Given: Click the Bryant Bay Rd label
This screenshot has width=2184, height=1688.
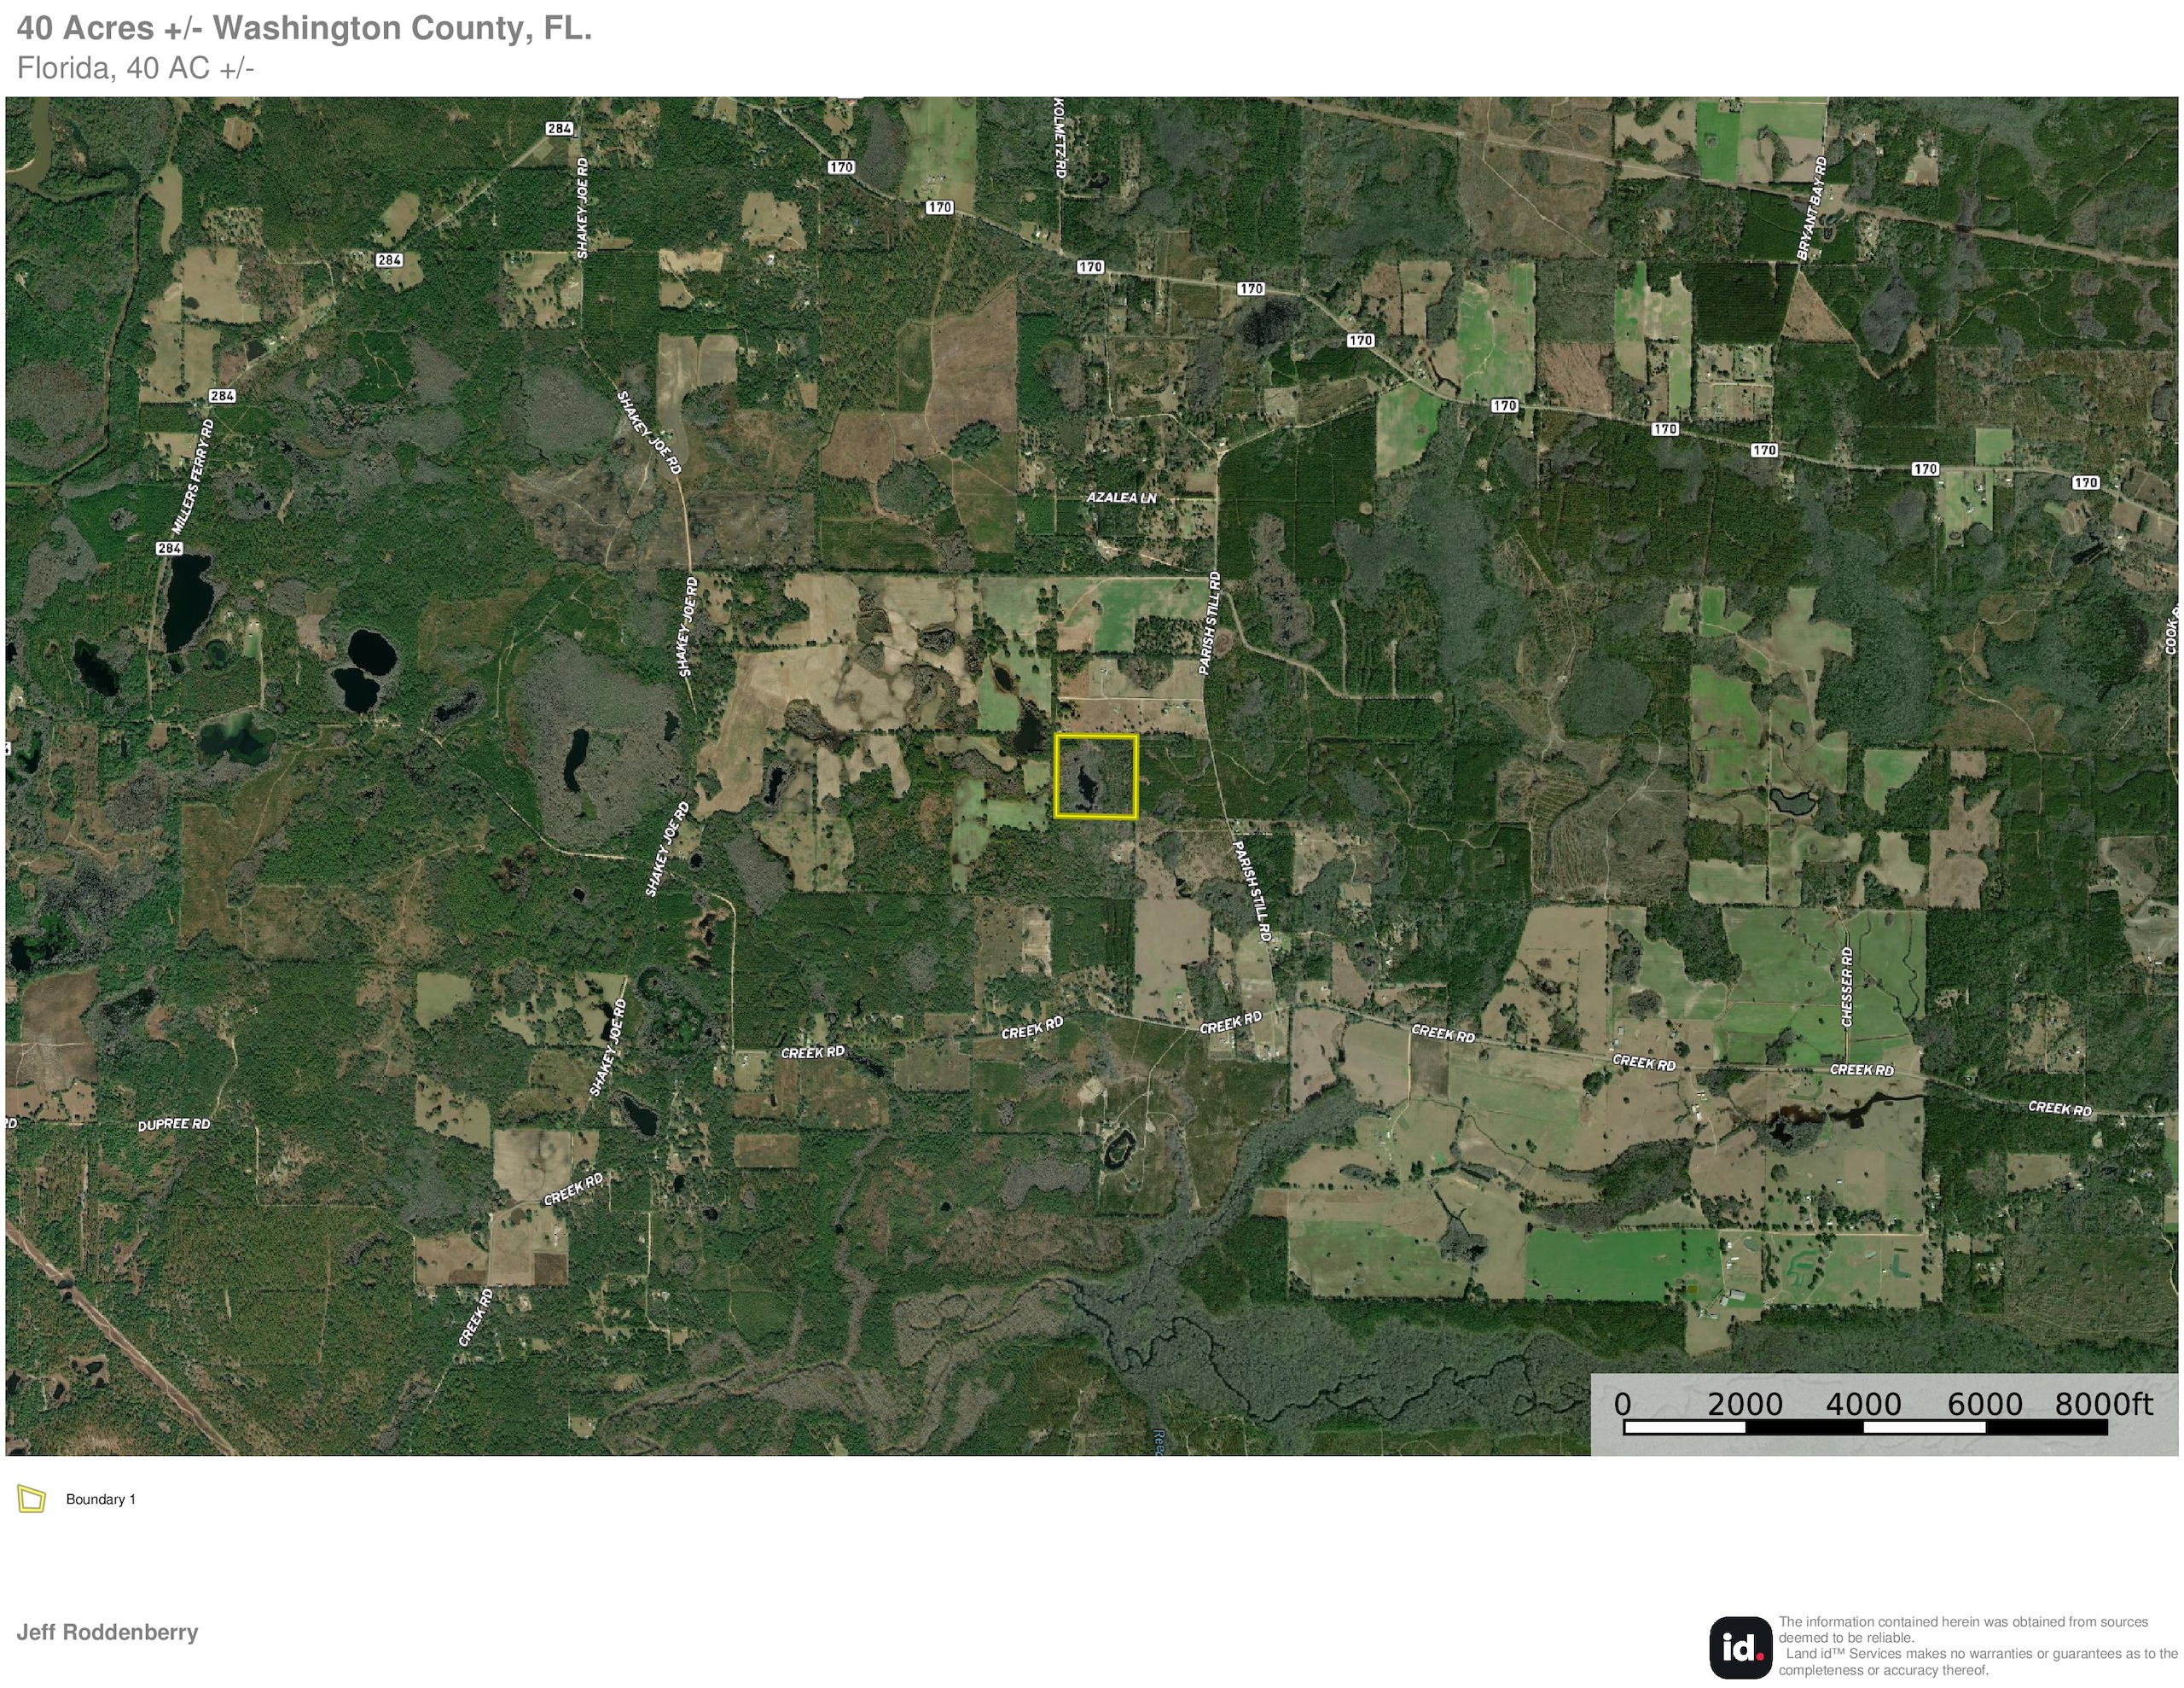Looking at the screenshot, I should coord(1812,209).
